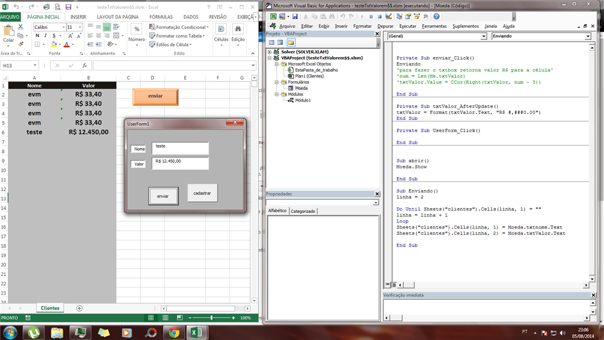Open VBA help question mark icon
This screenshot has height=340, width=604.
[436, 16]
